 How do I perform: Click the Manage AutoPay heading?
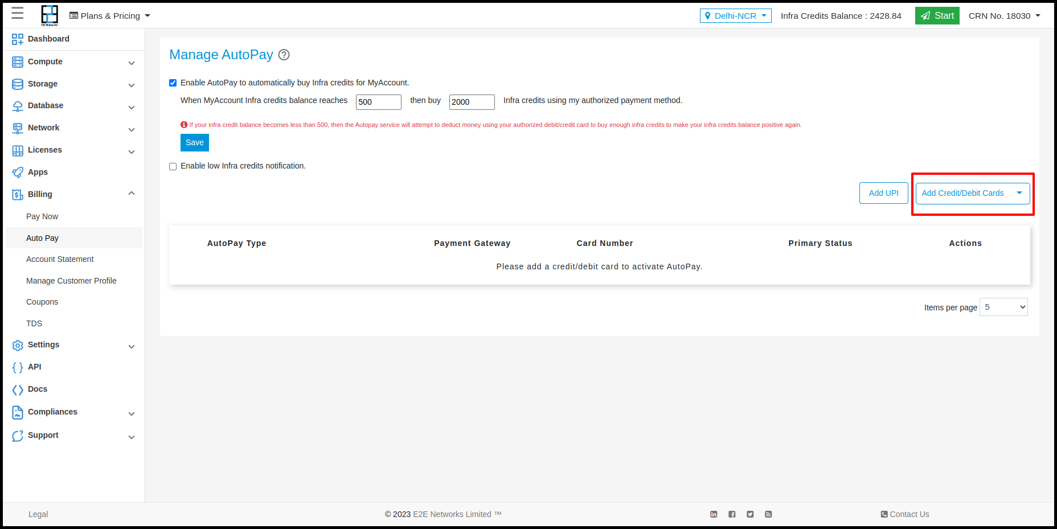click(222, 55)
